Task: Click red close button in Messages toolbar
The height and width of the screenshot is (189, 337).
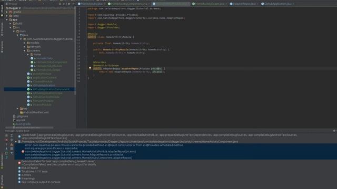Action: (x=6, y=140)
